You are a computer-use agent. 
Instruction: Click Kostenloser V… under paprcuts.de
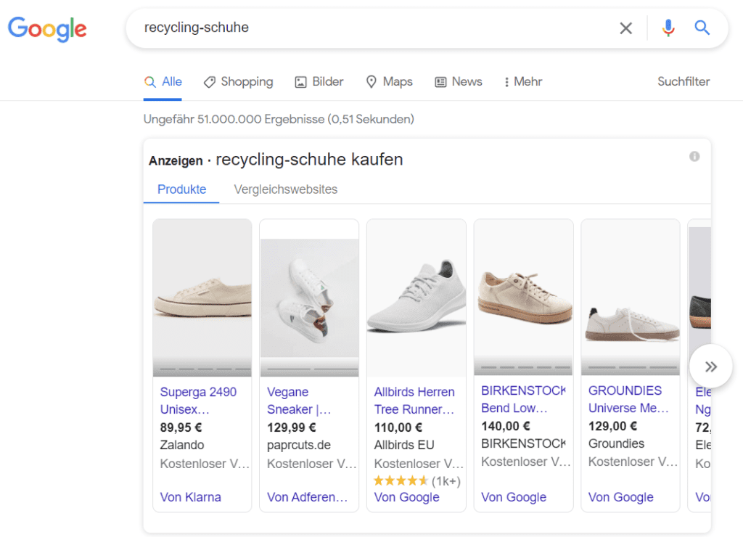pyautogui.click(x=312, y=464)
